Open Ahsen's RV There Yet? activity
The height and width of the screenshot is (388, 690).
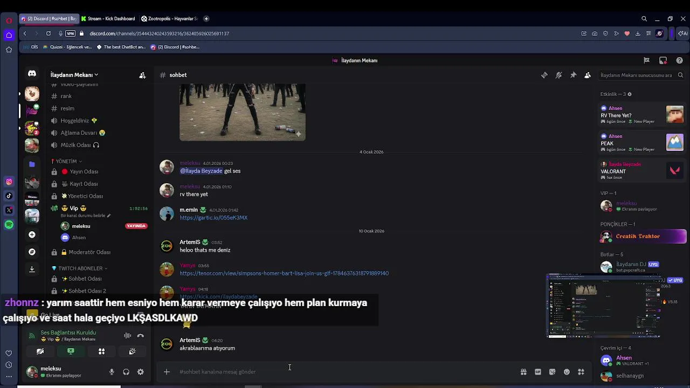click(x=642, y=115)
